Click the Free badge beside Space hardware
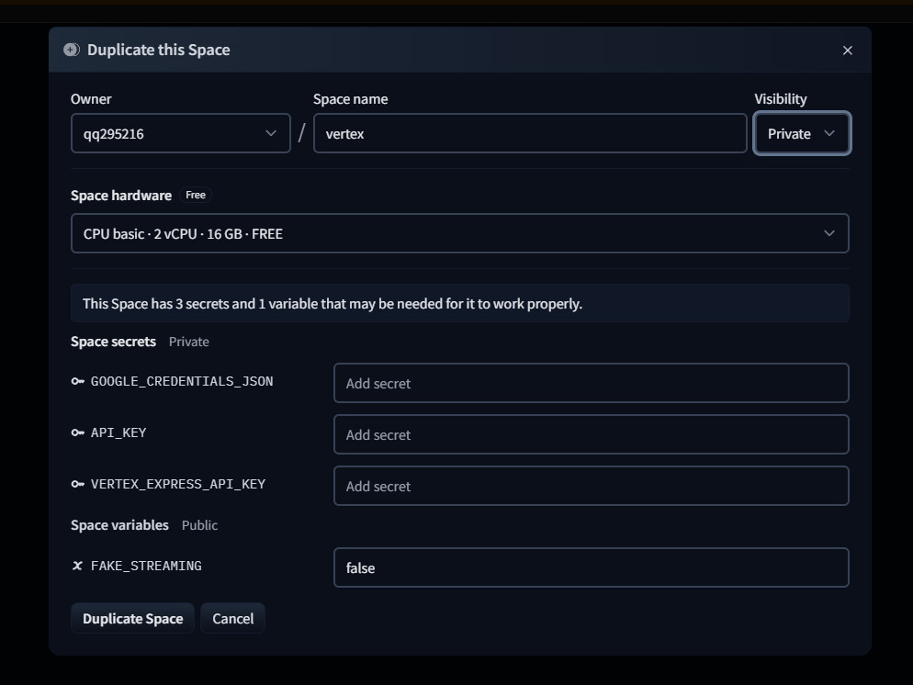The width and height of the screenshot is (913, 685). point(196,195)
